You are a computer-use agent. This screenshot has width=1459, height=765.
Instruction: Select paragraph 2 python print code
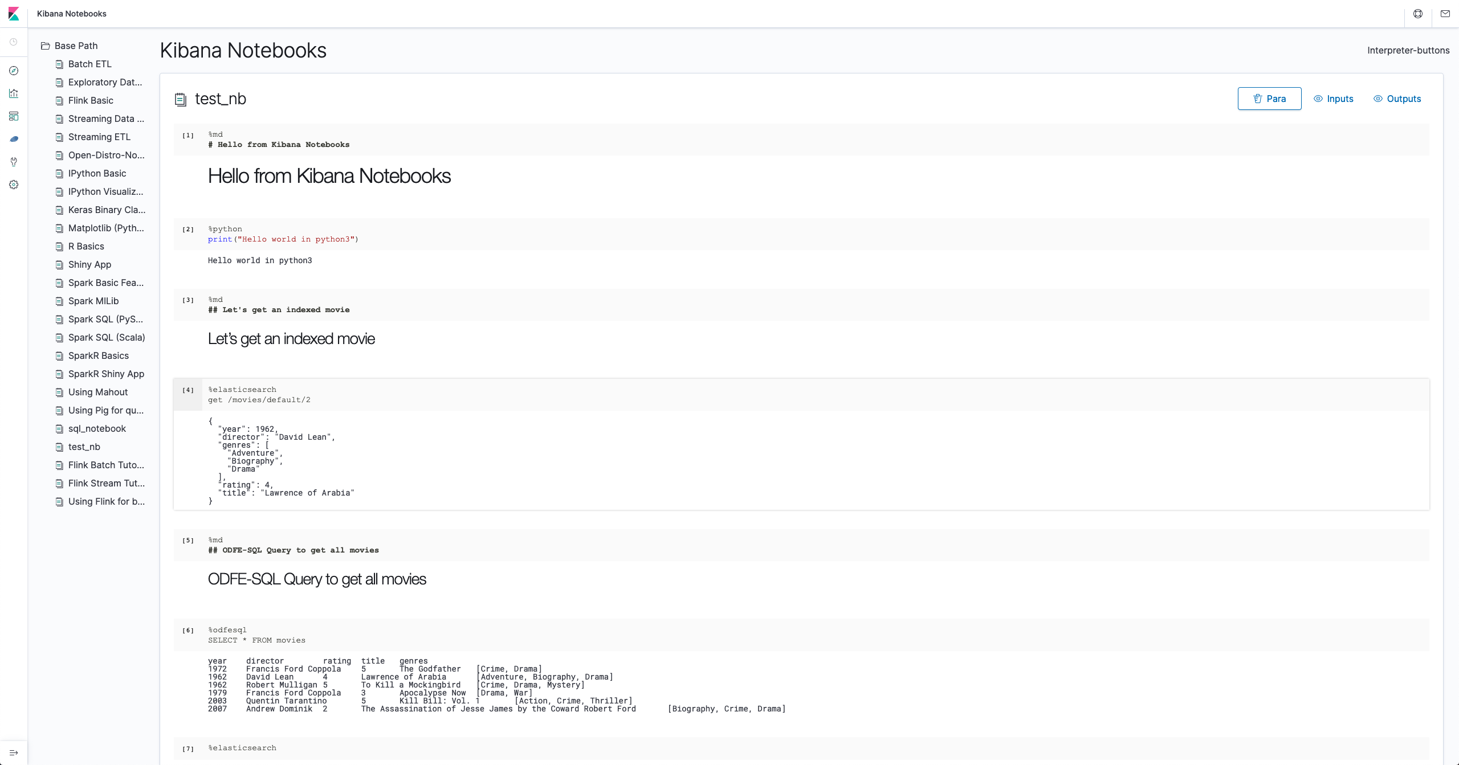point(283,239)
